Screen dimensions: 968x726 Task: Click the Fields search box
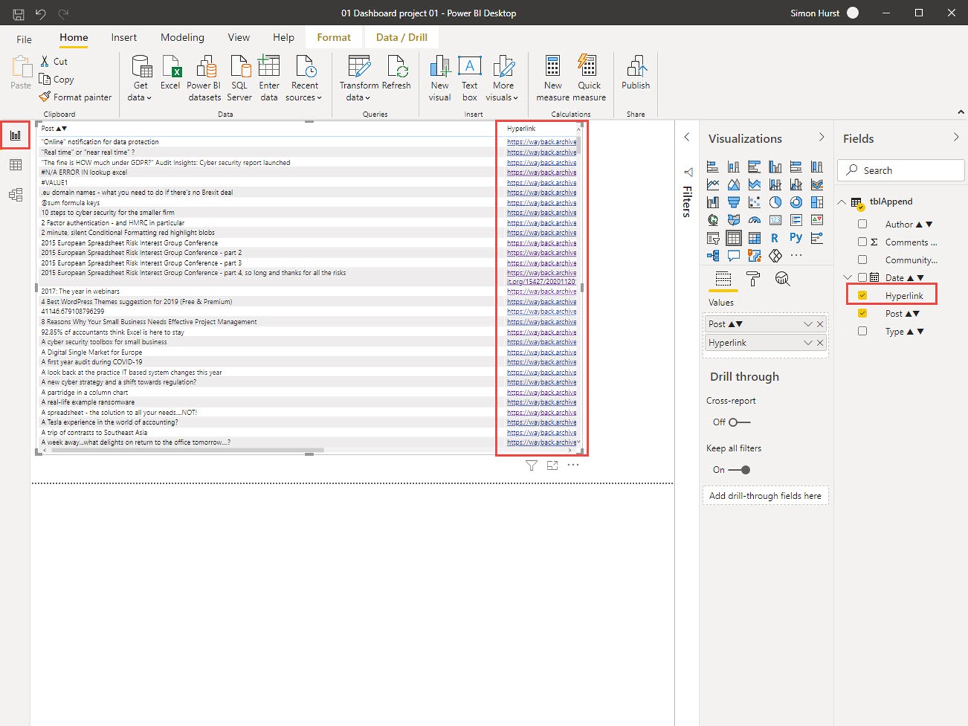(x=900, y=171)
